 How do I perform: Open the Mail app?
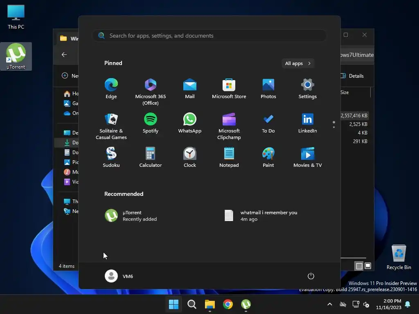click(x=190, y=89)
